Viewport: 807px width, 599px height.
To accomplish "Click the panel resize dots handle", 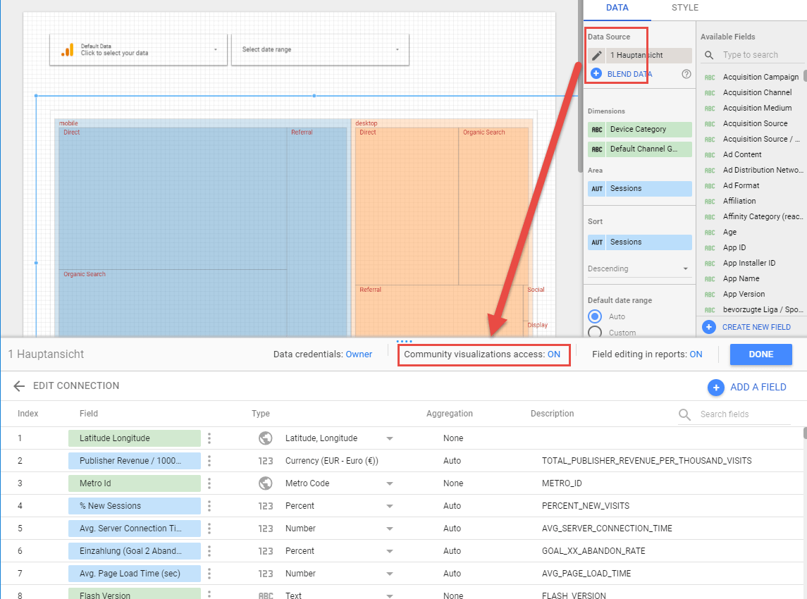I will point(404,341).
